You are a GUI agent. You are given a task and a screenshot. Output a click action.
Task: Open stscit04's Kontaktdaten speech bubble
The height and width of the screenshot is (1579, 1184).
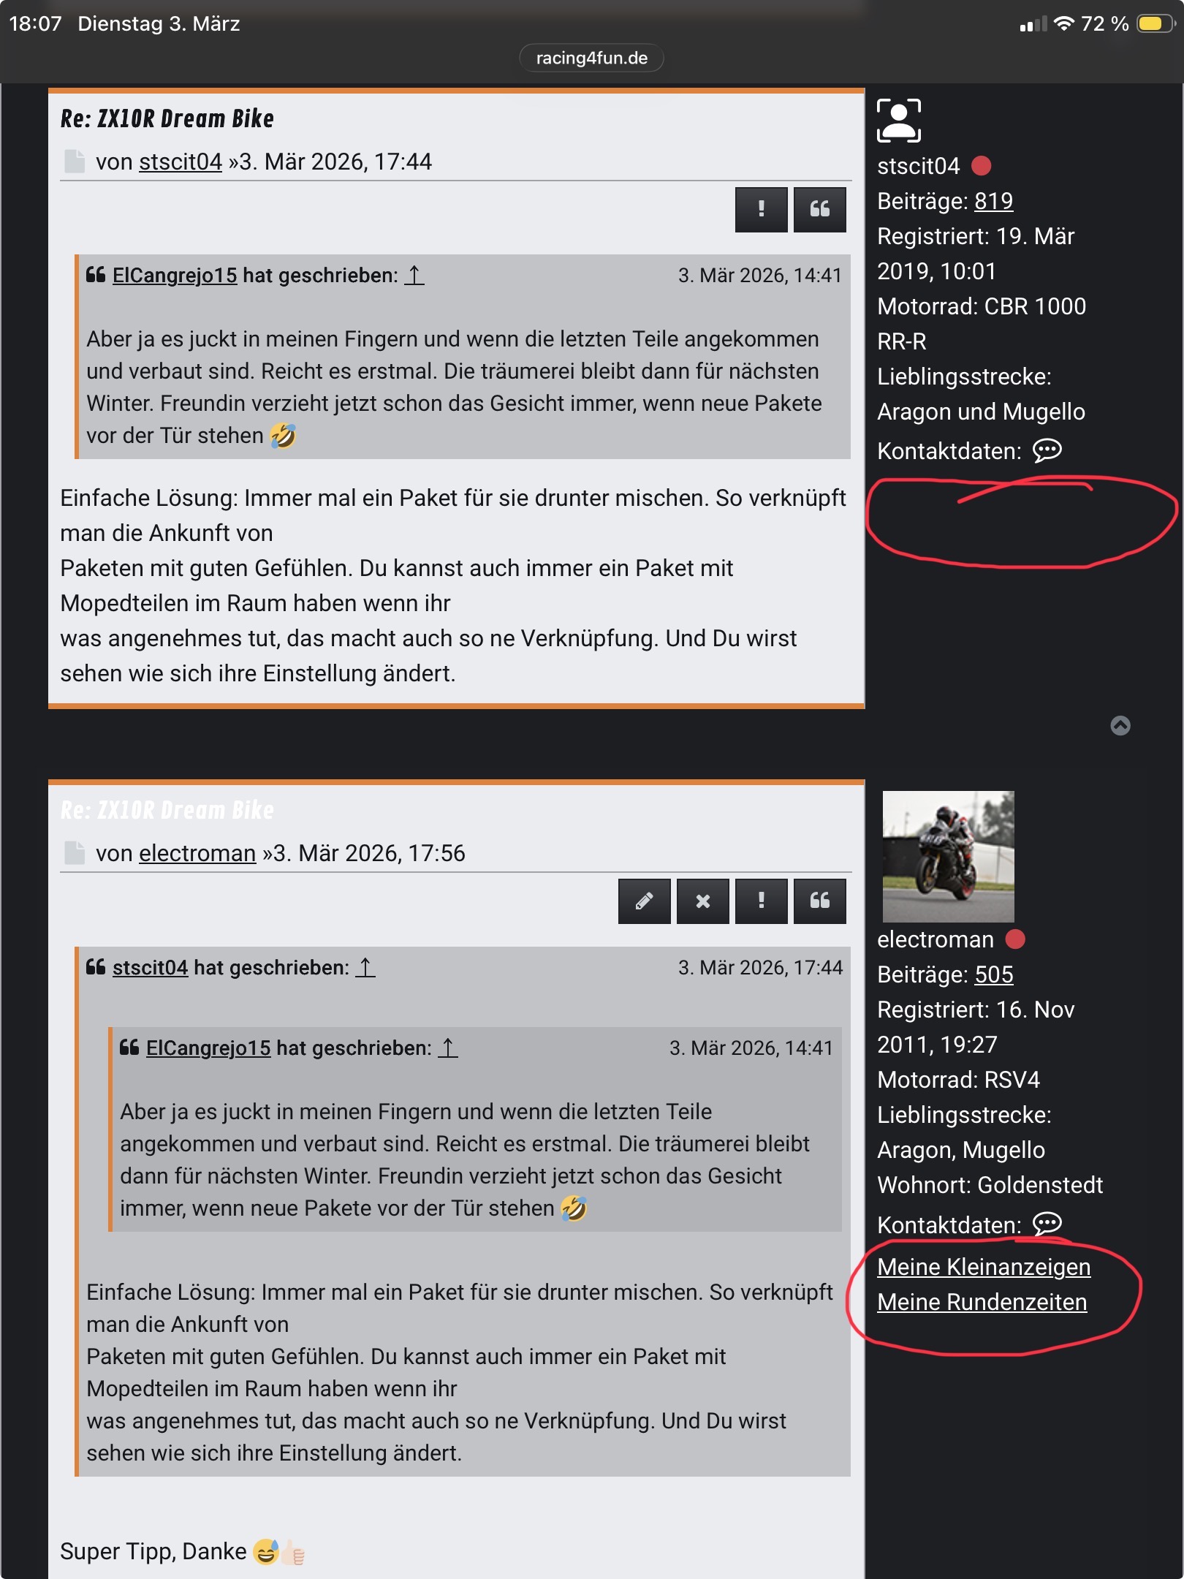point(1047,450)
